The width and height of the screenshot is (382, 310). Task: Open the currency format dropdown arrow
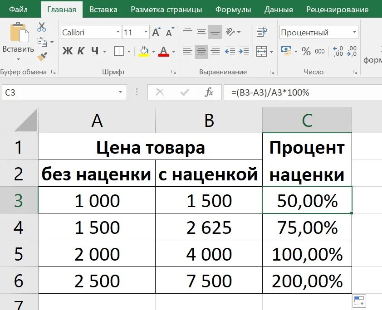(296, 52)
